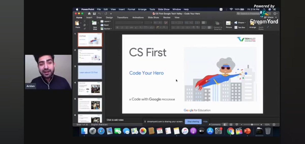
Task: Open Photos app from the Dock
Action: [143, 131]
